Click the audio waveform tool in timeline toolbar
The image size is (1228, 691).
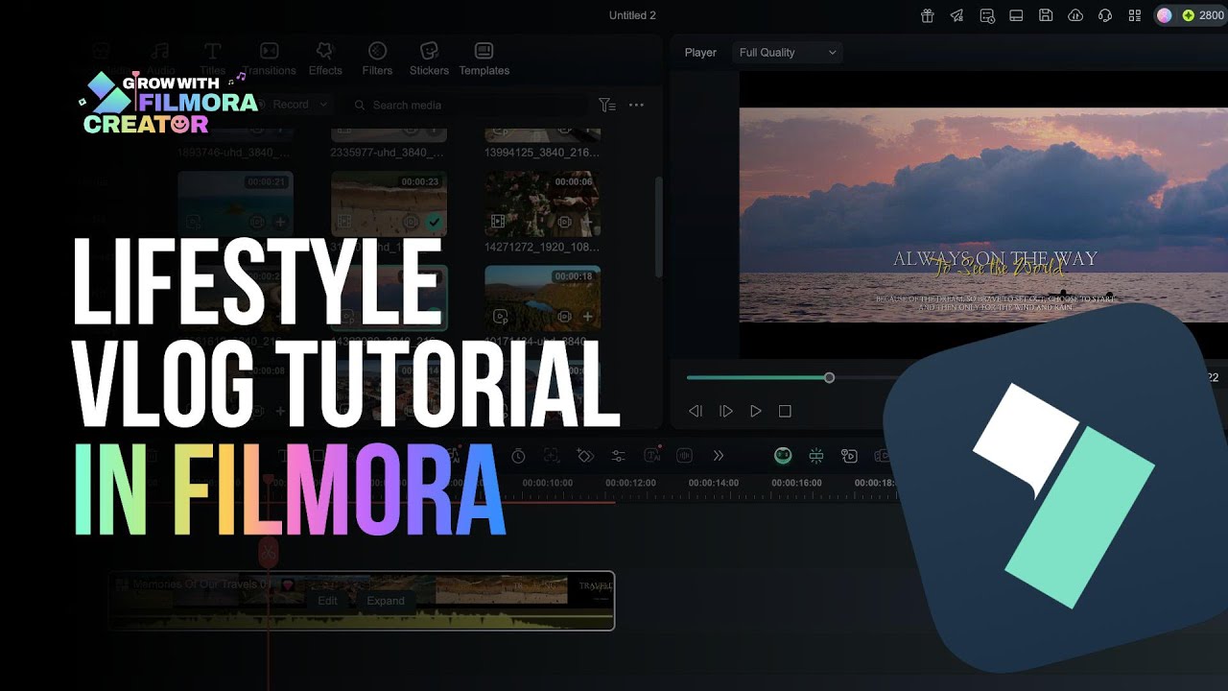click(x=686, y=456)
